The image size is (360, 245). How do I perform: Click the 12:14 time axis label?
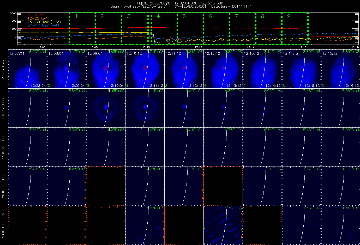point(251,47)
